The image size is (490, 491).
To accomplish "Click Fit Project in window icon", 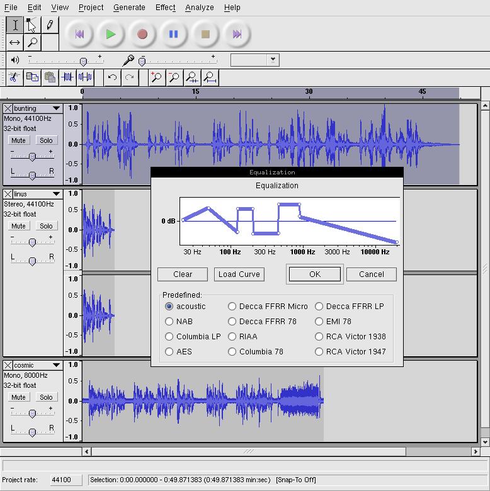I will coord(209,77).
